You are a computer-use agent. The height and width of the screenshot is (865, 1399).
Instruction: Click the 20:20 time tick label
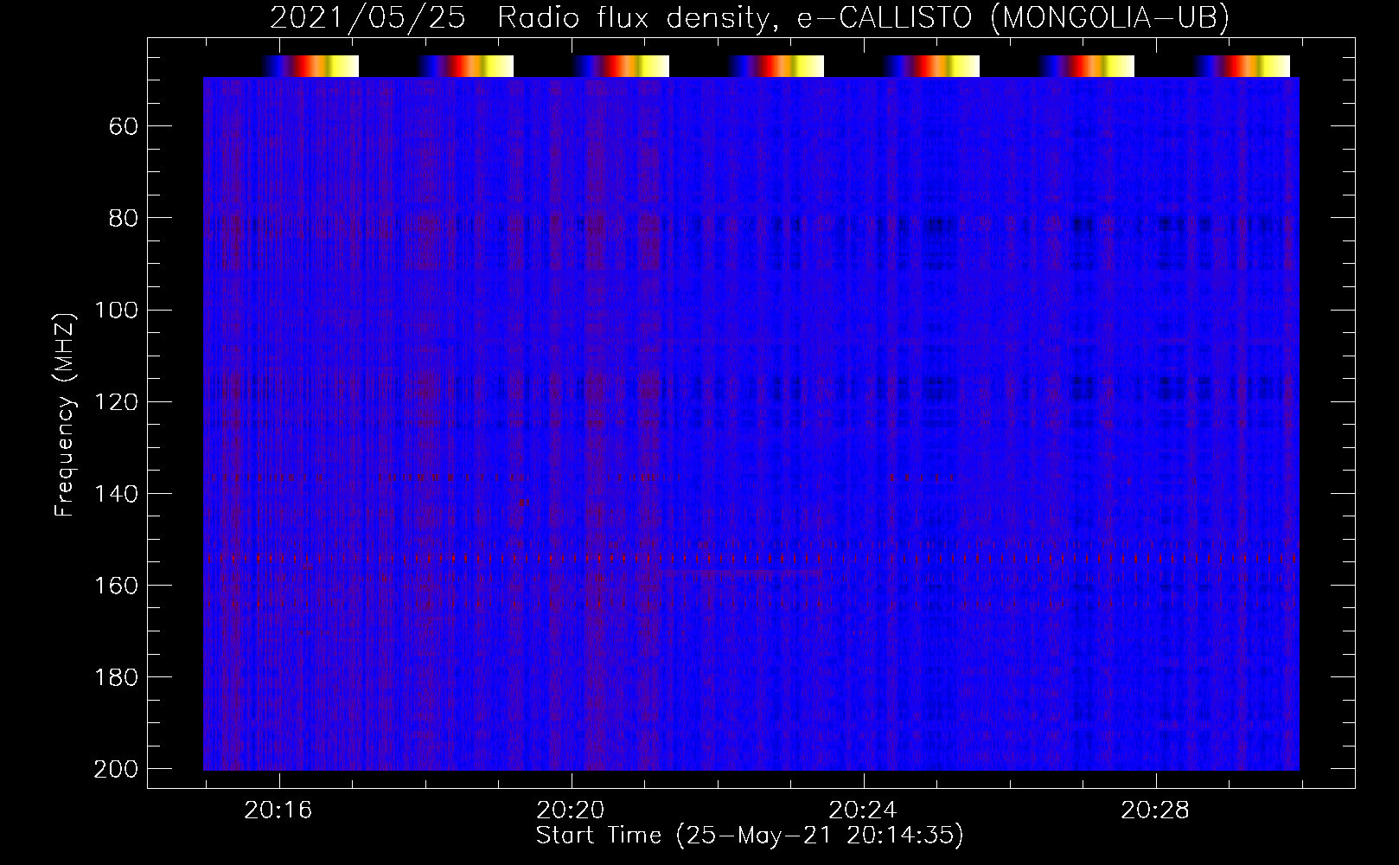[x=571, y=811]
